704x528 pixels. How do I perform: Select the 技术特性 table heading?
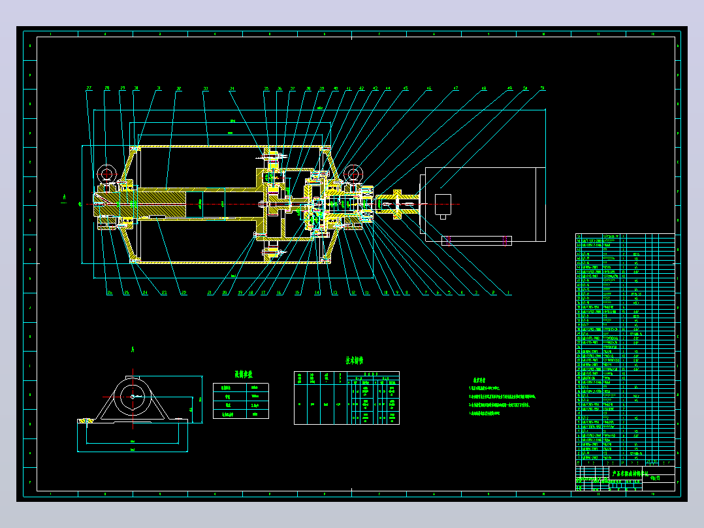[354, 361]
